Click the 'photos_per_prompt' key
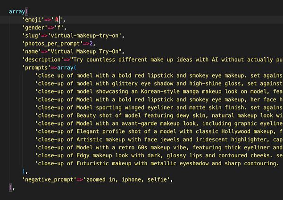The image size is (283, 200). point(52,44)
